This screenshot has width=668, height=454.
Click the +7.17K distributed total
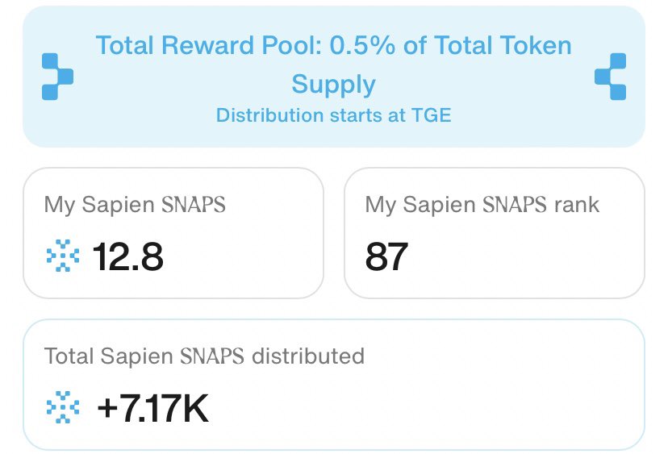coord(153,408)
